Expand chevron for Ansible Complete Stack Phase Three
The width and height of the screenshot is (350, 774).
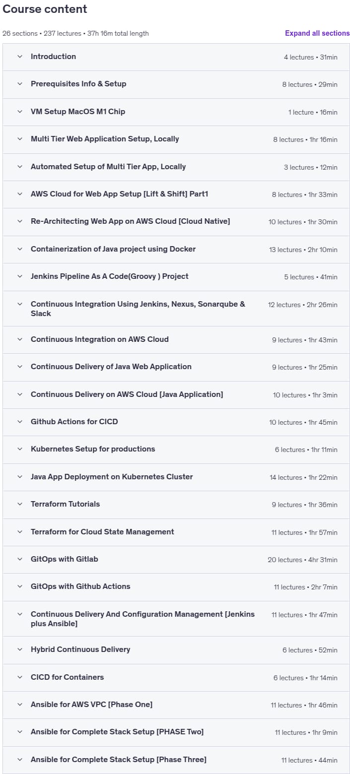pos(20,760)
